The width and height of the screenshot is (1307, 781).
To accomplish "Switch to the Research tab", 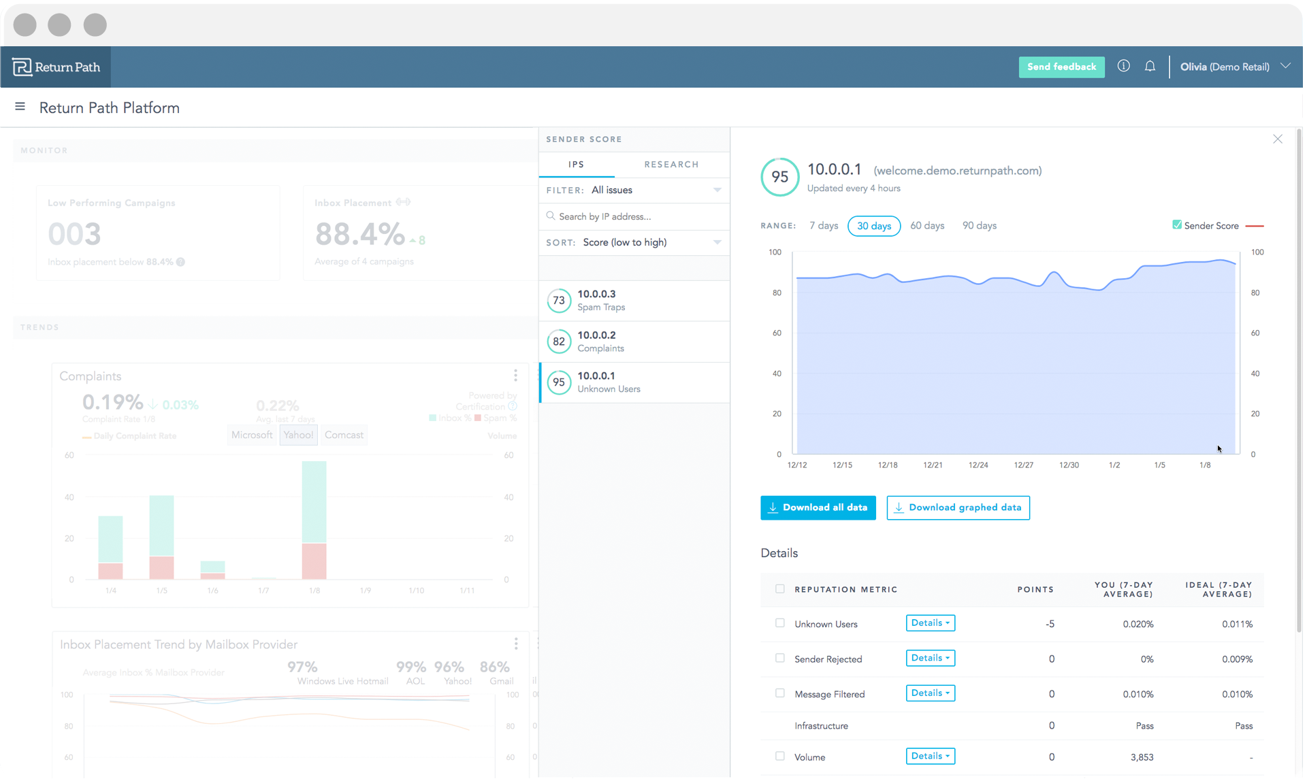I will (671, 165).
